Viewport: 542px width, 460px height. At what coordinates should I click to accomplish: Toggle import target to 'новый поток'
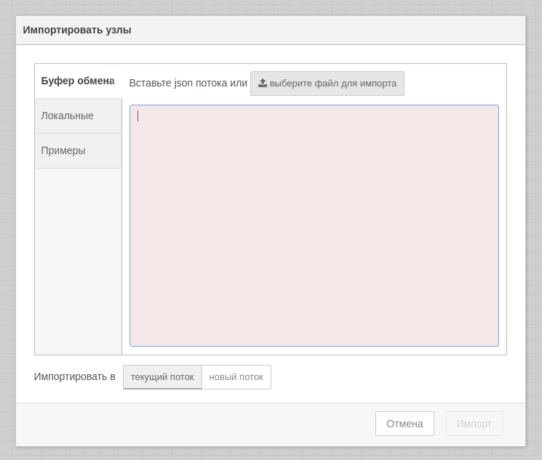tap(236, 377)
